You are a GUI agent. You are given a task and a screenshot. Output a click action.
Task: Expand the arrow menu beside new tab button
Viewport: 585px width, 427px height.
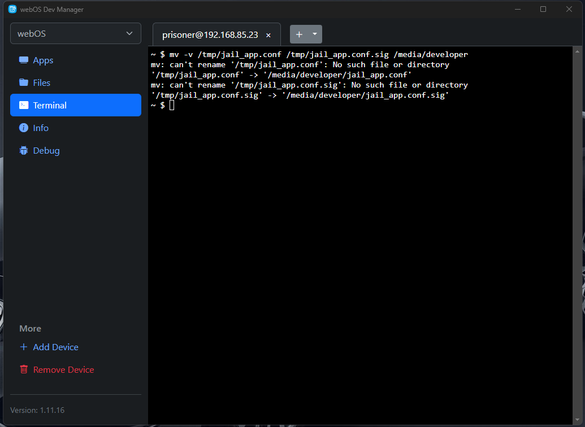point(315,34)
